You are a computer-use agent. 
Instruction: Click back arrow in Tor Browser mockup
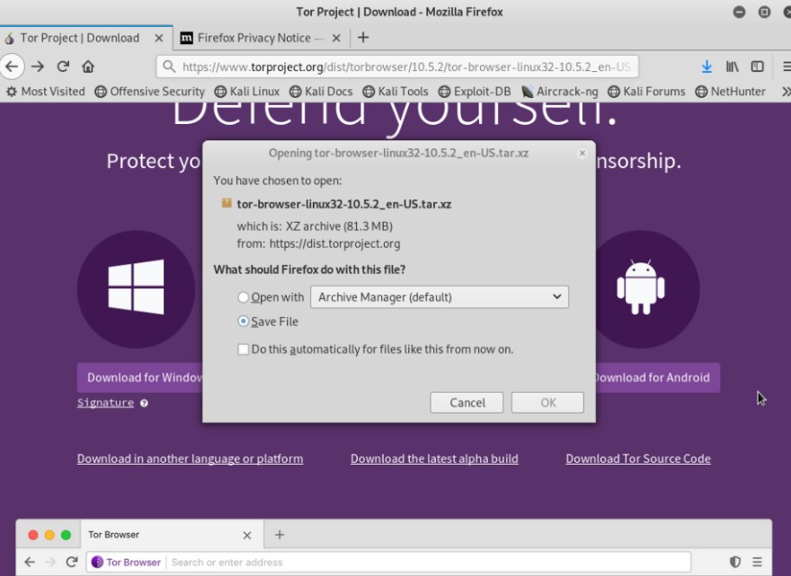30,562
